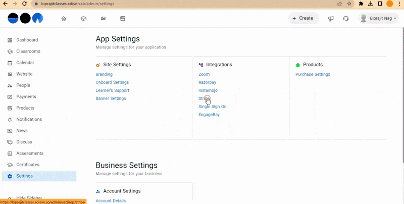Click the announcements megaphone icon
404x204 pixels.
coord(331,19)
